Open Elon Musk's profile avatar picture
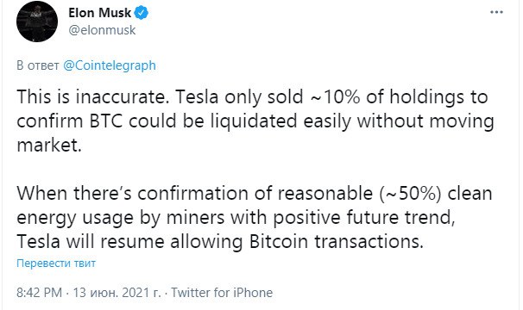The width and height of the screenshot is (523, 310). click(37, 22)
